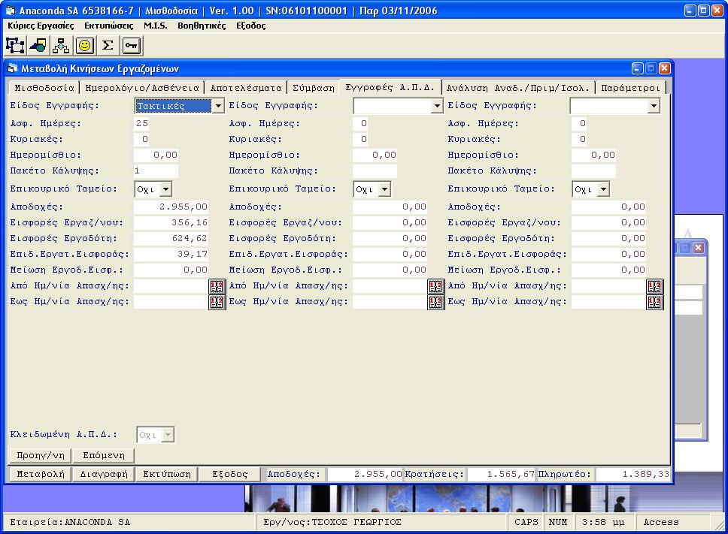Click status bar Εταιρεία:ANACONDA SA text
Image resolution: width=728 pixels, height=534 pixels.
click(70, 522)
